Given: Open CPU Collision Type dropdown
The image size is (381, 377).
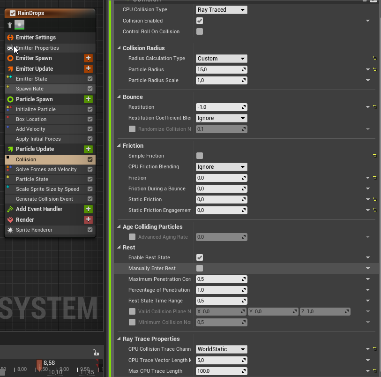Looking at the screenshot, I should coord(221,10).
